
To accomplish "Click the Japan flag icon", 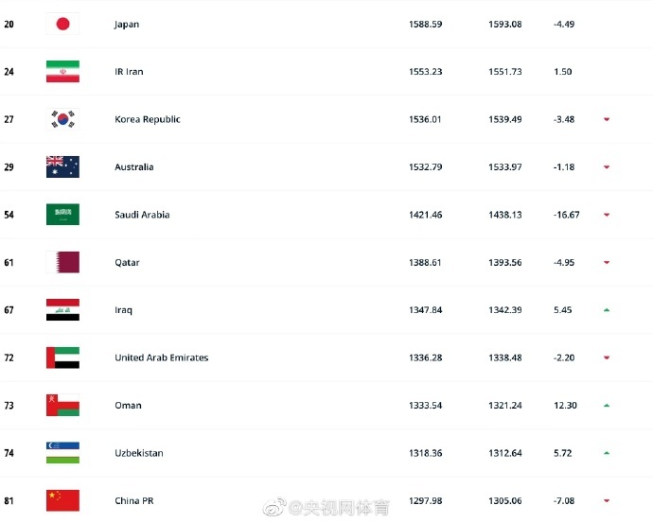I will [62, 24].
